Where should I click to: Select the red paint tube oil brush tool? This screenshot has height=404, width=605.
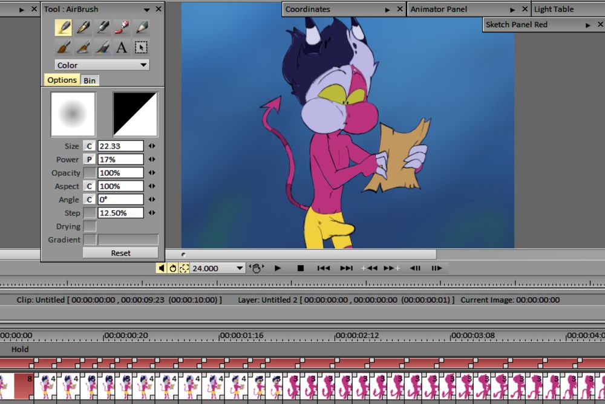pos(122,27)
